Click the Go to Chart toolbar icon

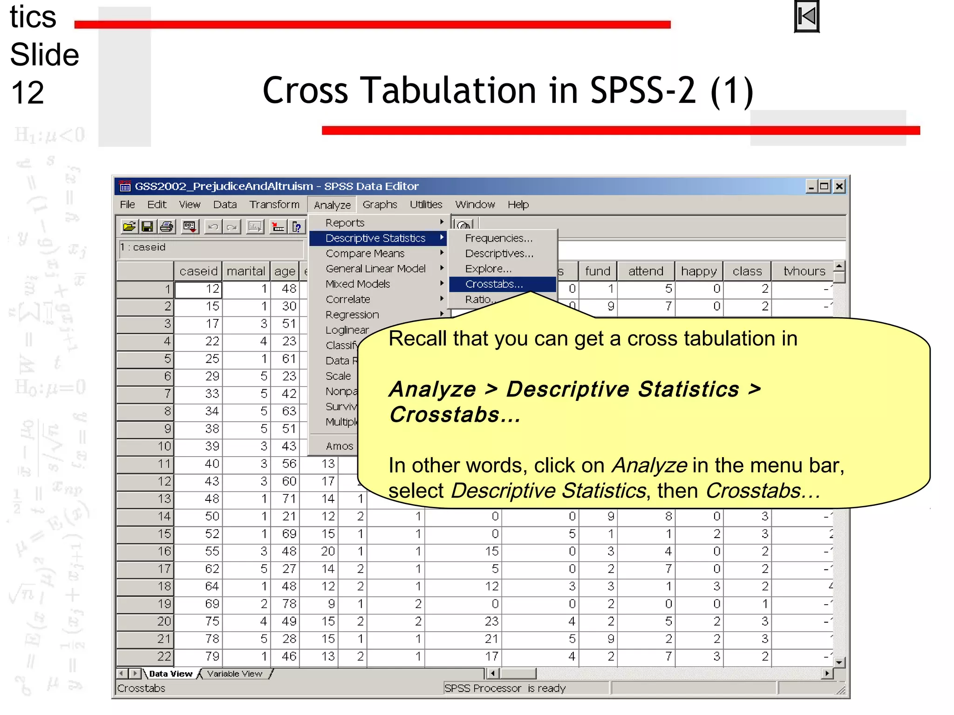pos(255,227)
